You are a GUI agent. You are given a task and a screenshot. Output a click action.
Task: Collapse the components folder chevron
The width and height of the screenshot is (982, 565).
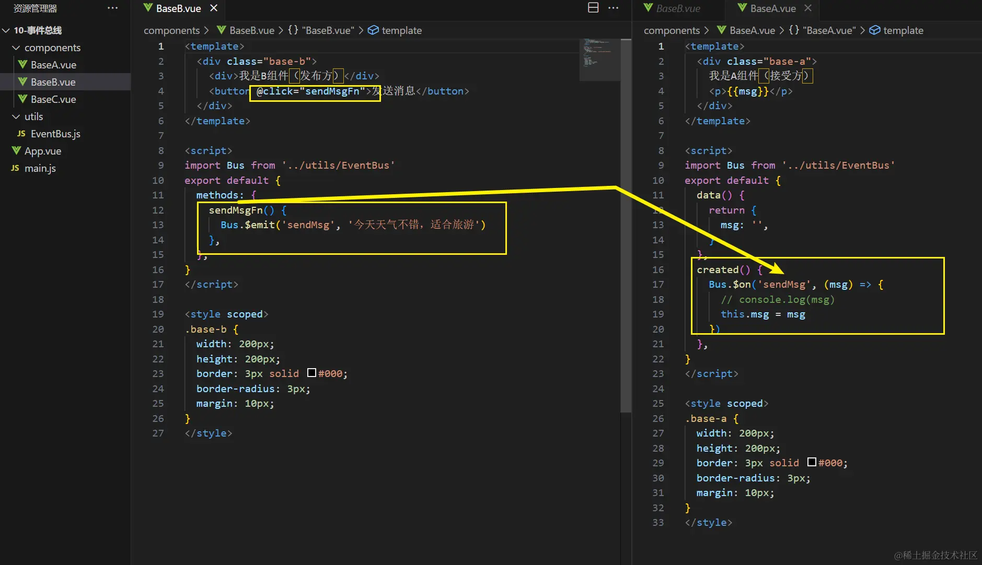(x=16, y=48)
